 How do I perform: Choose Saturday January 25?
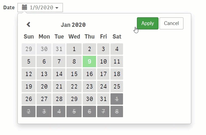click(x=117, y=86)
